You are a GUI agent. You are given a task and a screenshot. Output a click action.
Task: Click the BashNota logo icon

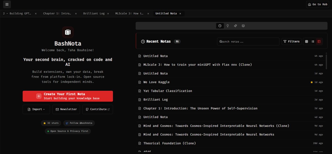point(68,32)
